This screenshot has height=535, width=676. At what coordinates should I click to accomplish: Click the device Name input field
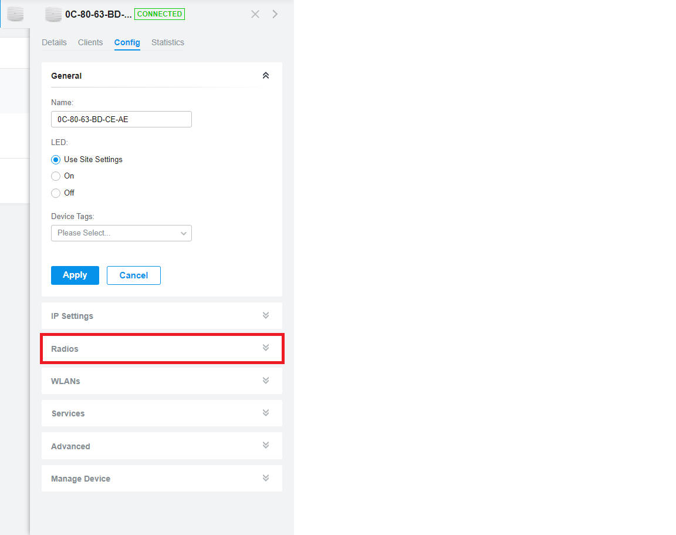[121, 119]
